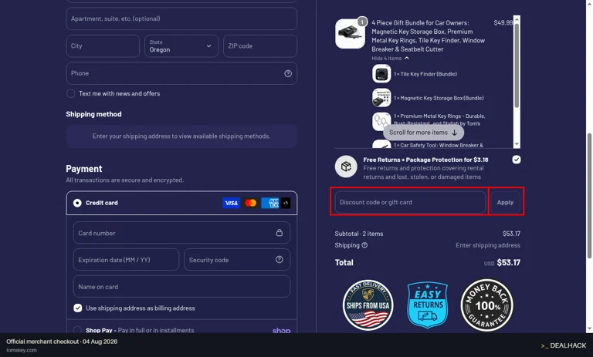
Task: Focus the City field
Action: click(103, 46)
